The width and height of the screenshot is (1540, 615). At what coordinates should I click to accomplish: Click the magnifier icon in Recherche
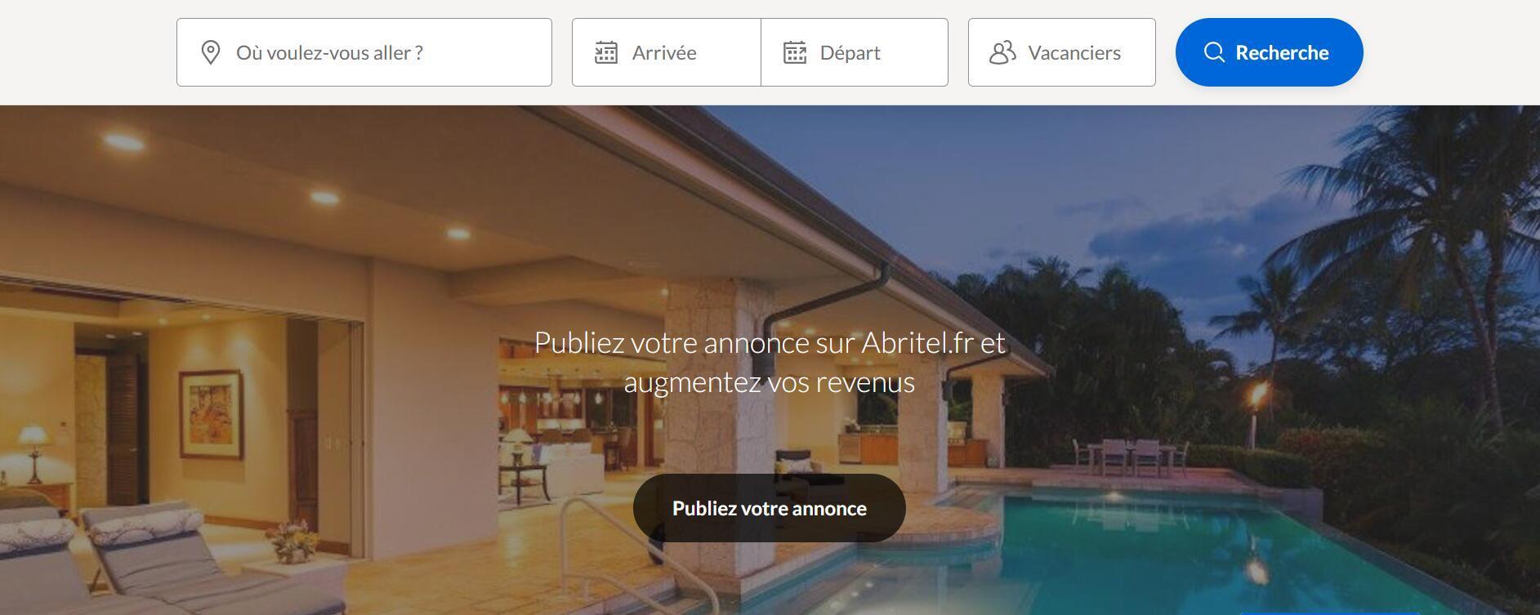pos(1214,52)
